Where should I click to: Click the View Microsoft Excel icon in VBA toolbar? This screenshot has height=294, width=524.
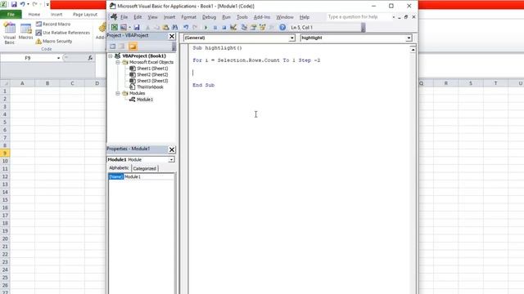[x=115, y=27]
